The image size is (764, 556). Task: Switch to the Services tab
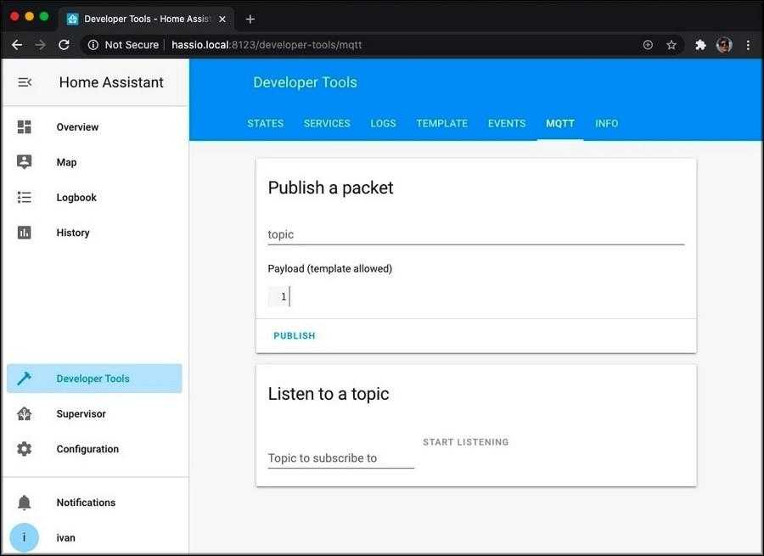click(x=327, y=124)
